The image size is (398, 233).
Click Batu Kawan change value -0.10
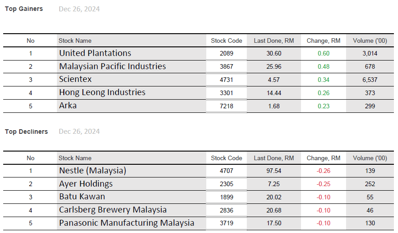pyautogui.click(x=324, y=197)
